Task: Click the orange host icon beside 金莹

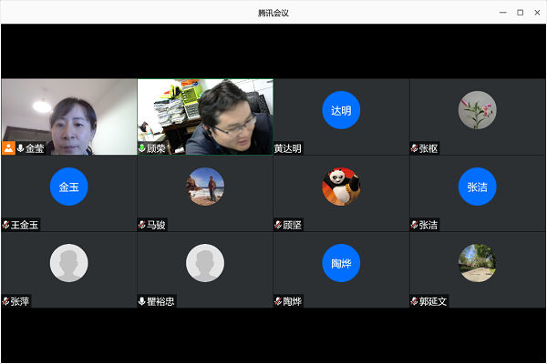Action: (8, 147)
